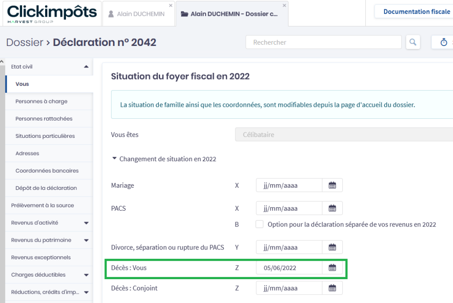Viewport: 453px width, 303px height.
Task: Open calendar for Décès : Vous date
Action: click(332, 268)
